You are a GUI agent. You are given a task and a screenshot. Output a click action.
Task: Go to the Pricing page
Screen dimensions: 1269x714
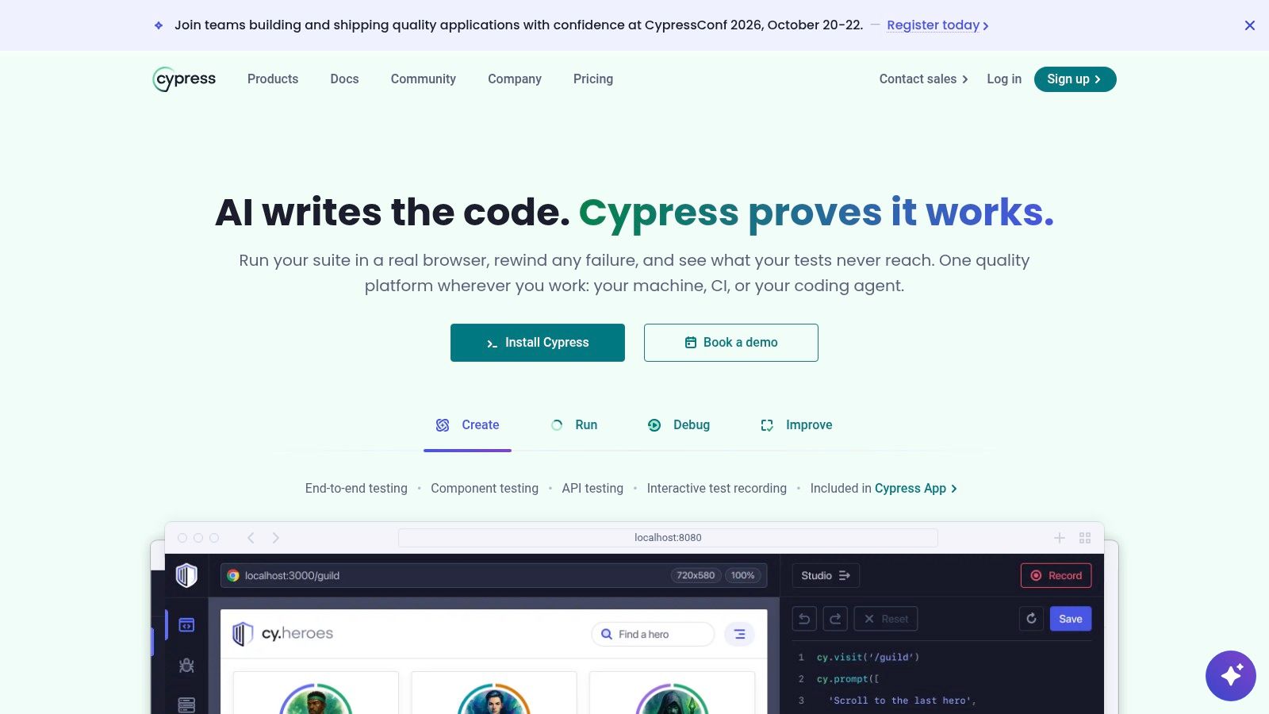(593, 79)
